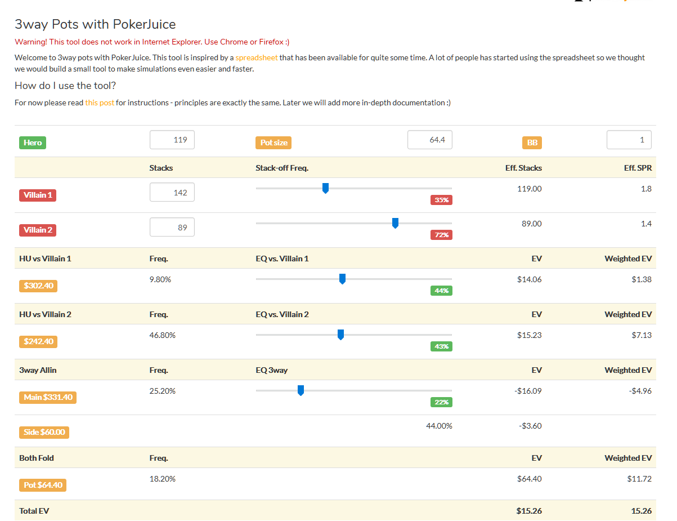Click the '3way Pots with PokerJuice' heading

(x=95, y=24)
